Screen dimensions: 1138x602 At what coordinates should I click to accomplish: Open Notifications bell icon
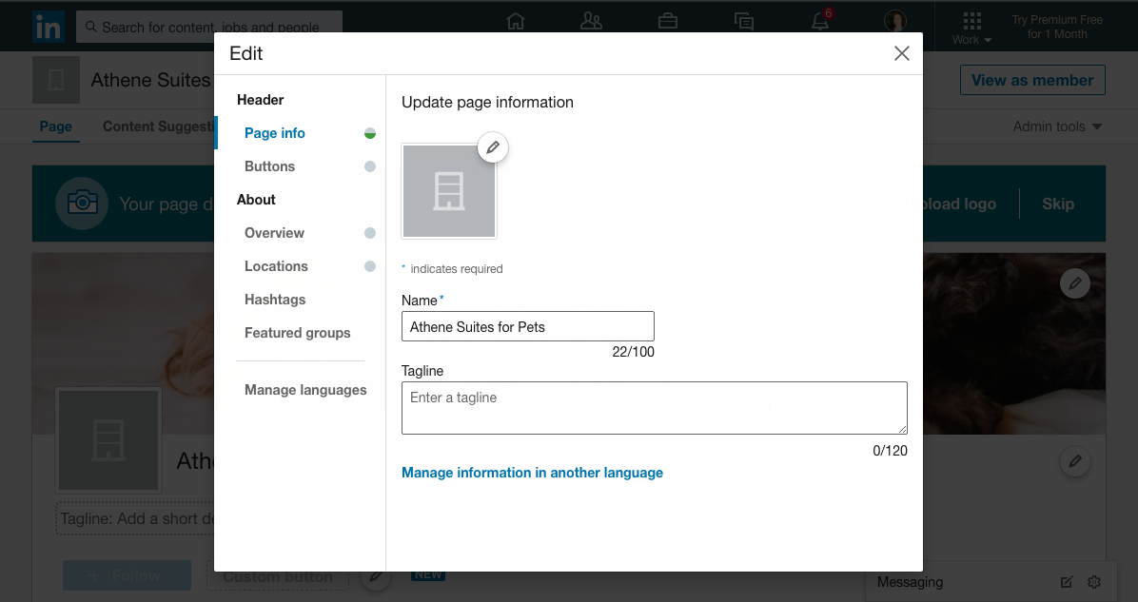[820, 21]
